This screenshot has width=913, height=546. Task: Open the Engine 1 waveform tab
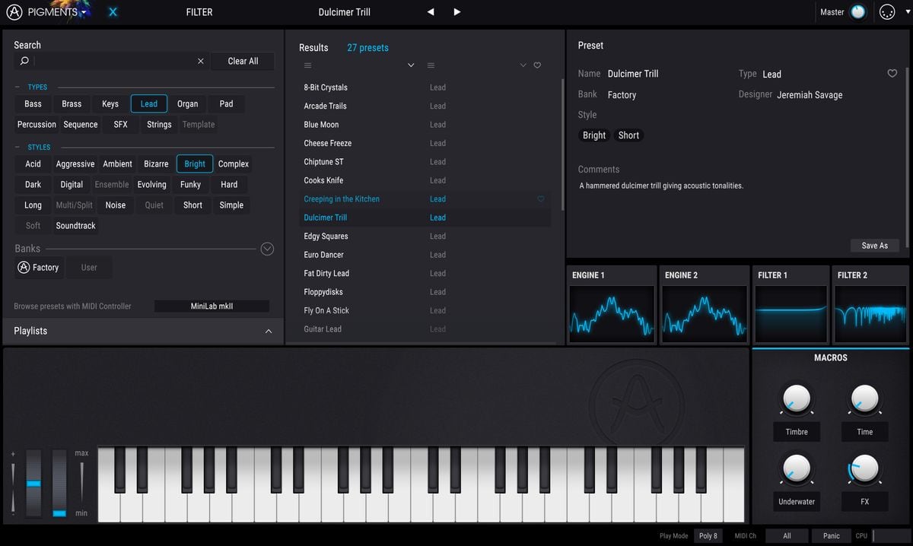click(x=612, y=305)
